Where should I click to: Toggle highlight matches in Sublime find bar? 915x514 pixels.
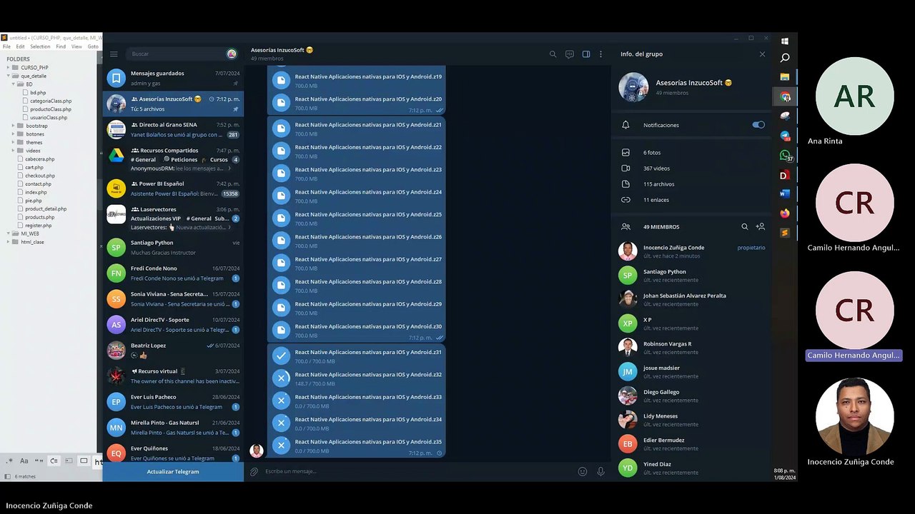[x=84, y=461]
